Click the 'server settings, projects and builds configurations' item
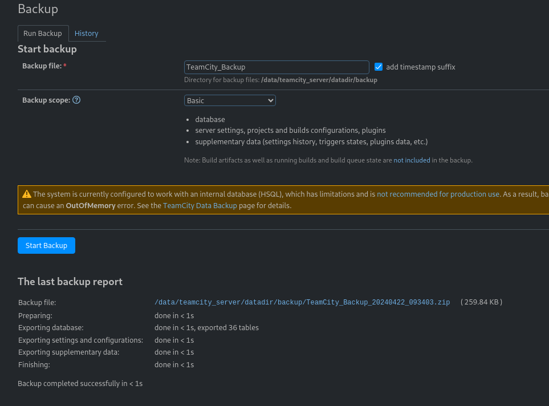Viewport: 549px width, 406px height. pos(291,131)
